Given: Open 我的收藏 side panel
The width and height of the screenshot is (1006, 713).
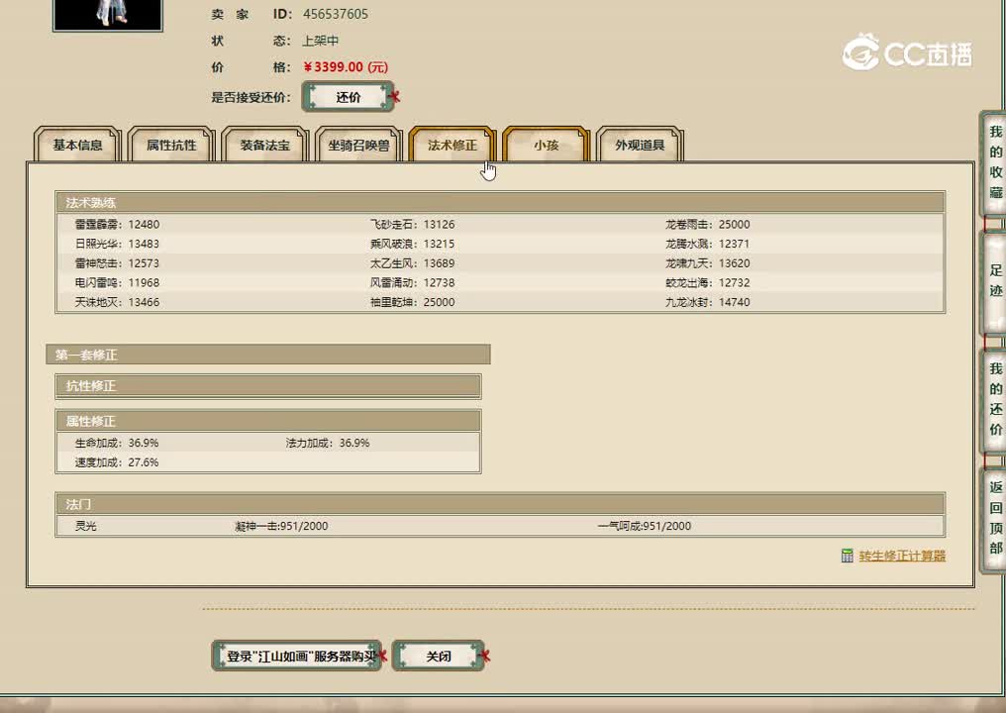Looking at the screenshot, I should click(x=994, y=163).
